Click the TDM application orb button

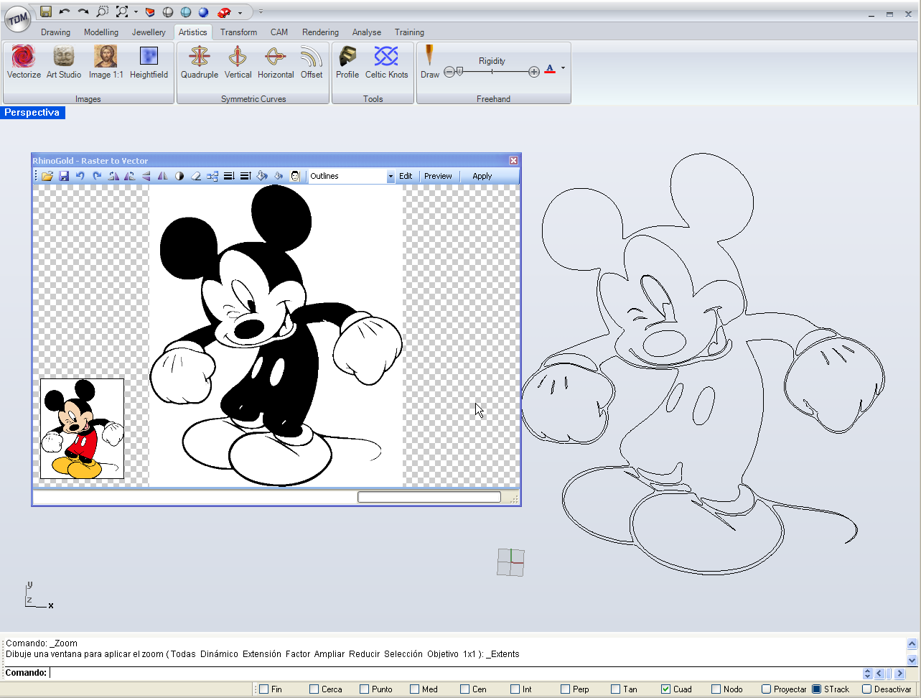point(18,19)
